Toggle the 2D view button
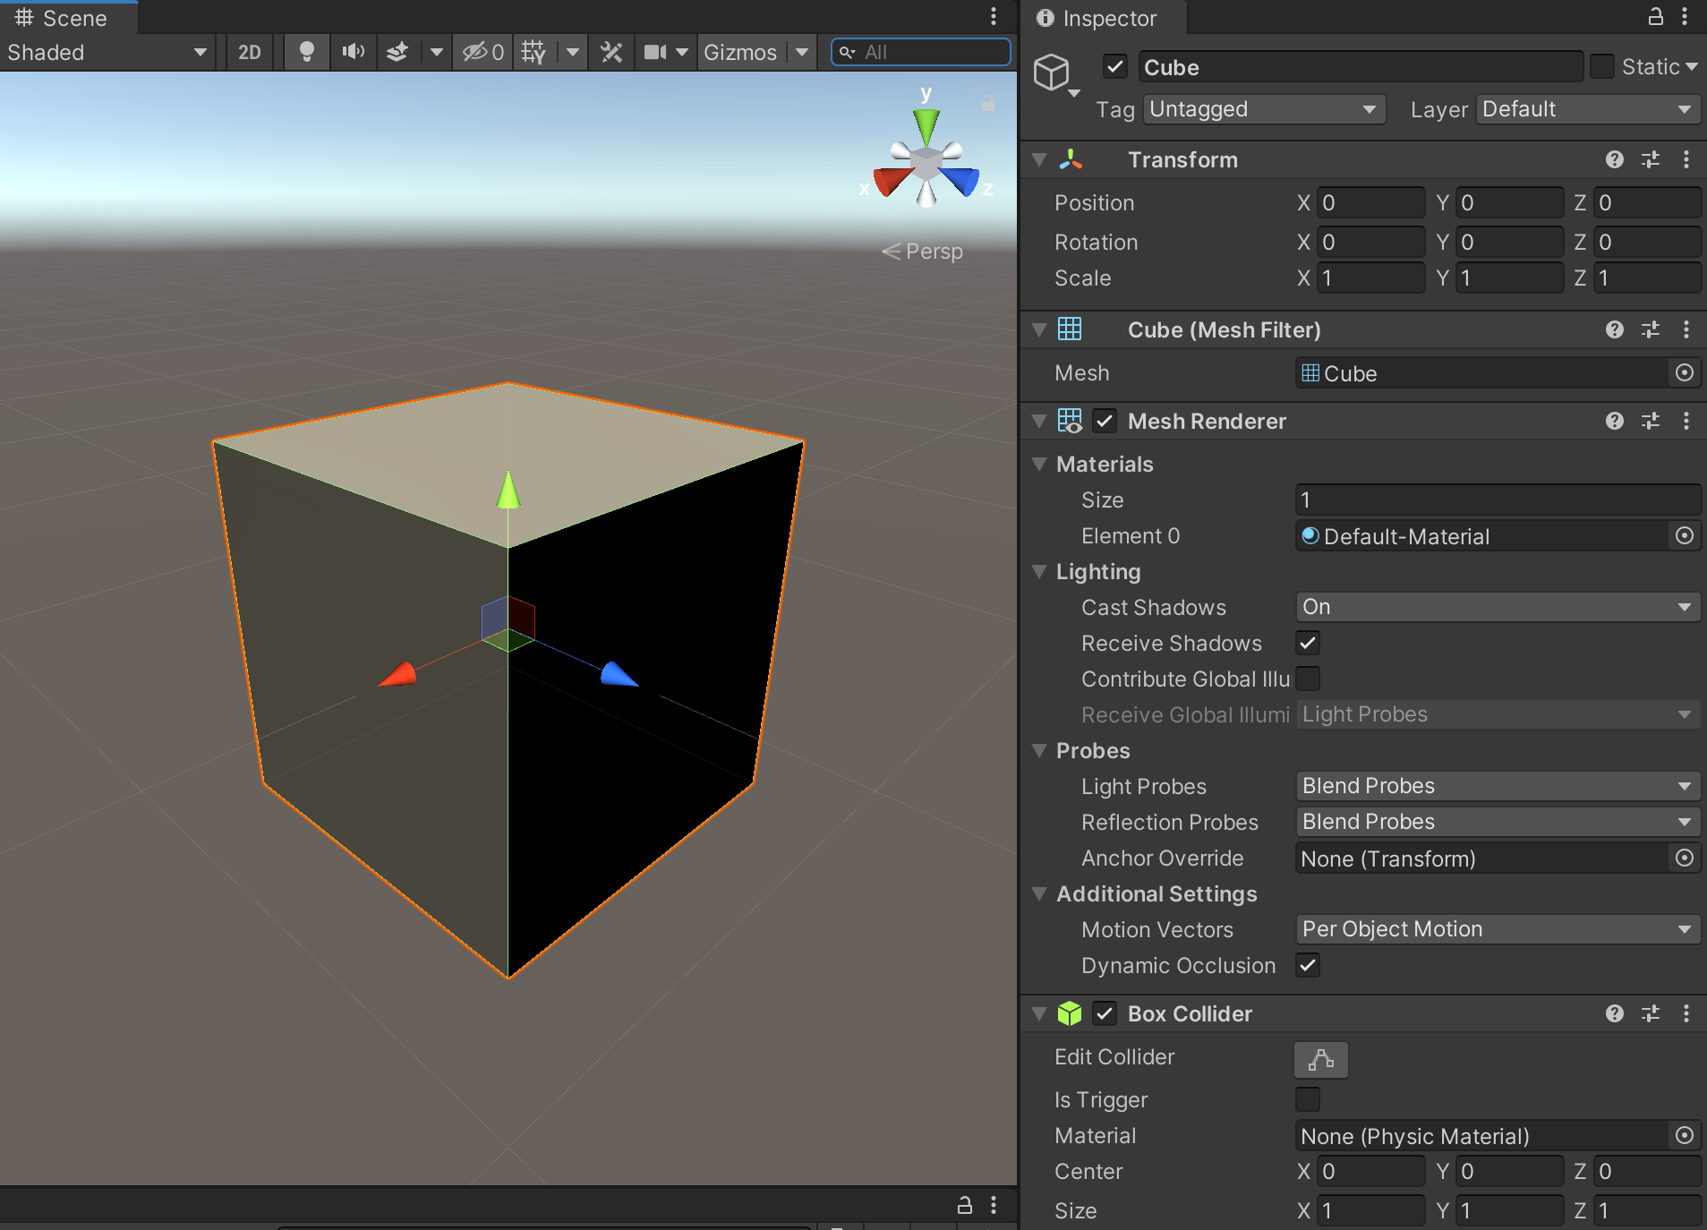Screen dimensions: 1707x1230 click(249, 52)
